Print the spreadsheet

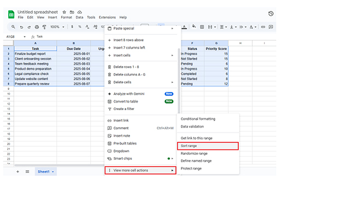tap(37, 27)
